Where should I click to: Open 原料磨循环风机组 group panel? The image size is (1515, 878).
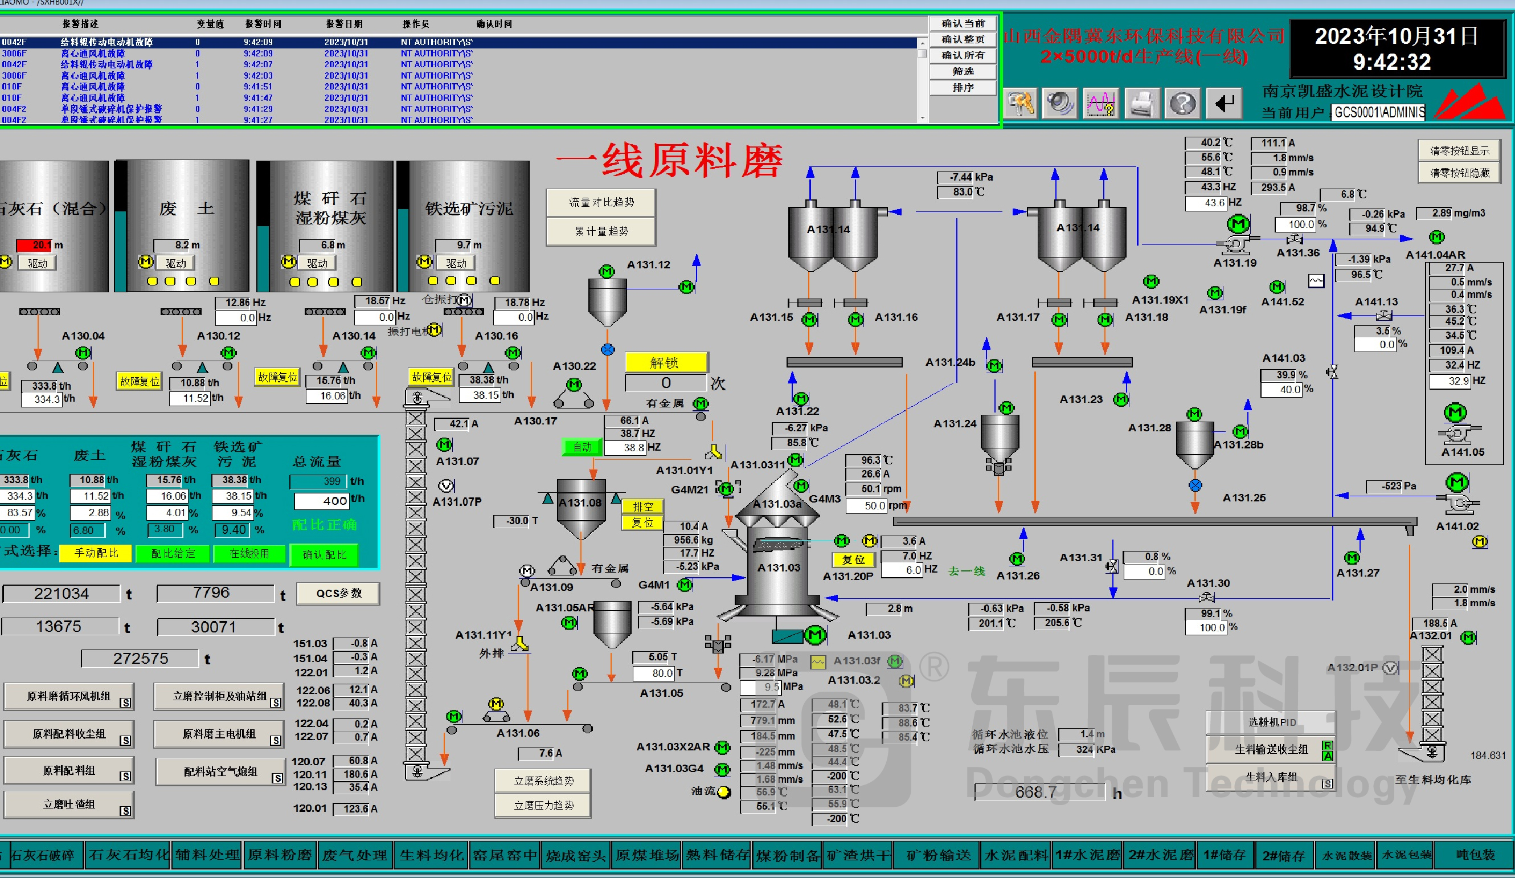pos(68,696)
